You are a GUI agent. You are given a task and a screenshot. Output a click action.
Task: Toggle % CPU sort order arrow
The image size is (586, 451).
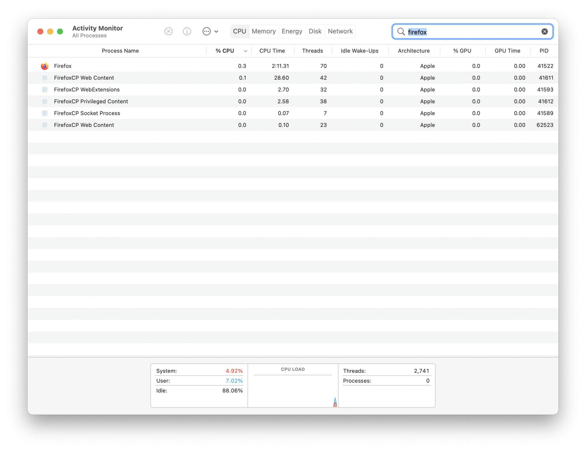pyautogui.click(x=246, y=51)
